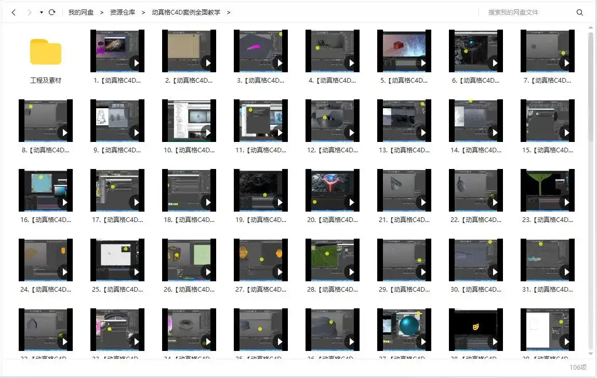Image resolution: width=597 pixels, height=378 pixels.
Task: Click the 资源仓库 breadcrumb item
Action: point(122,12)
